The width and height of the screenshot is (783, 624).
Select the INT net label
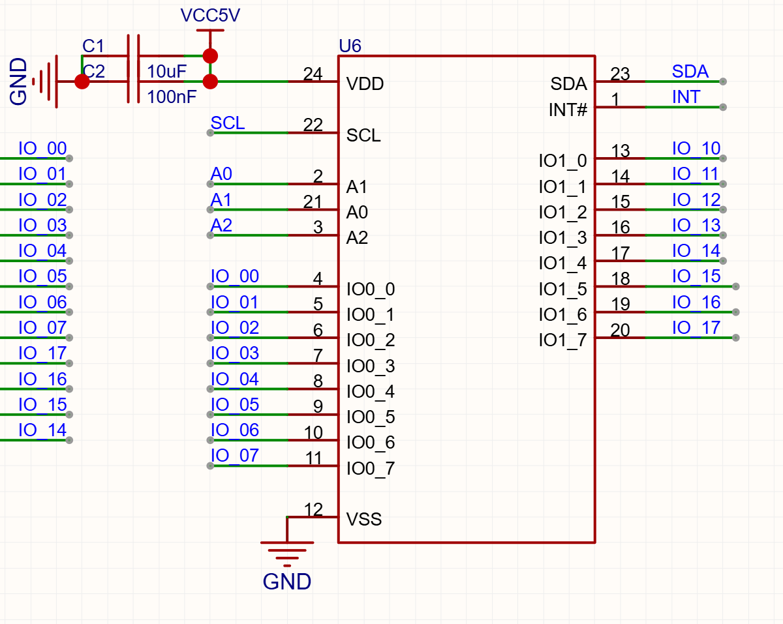point(686,97)
